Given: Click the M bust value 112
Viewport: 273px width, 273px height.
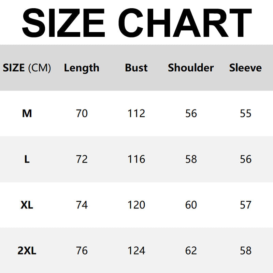Looking at the screenshot, I should tap(136, 113).
